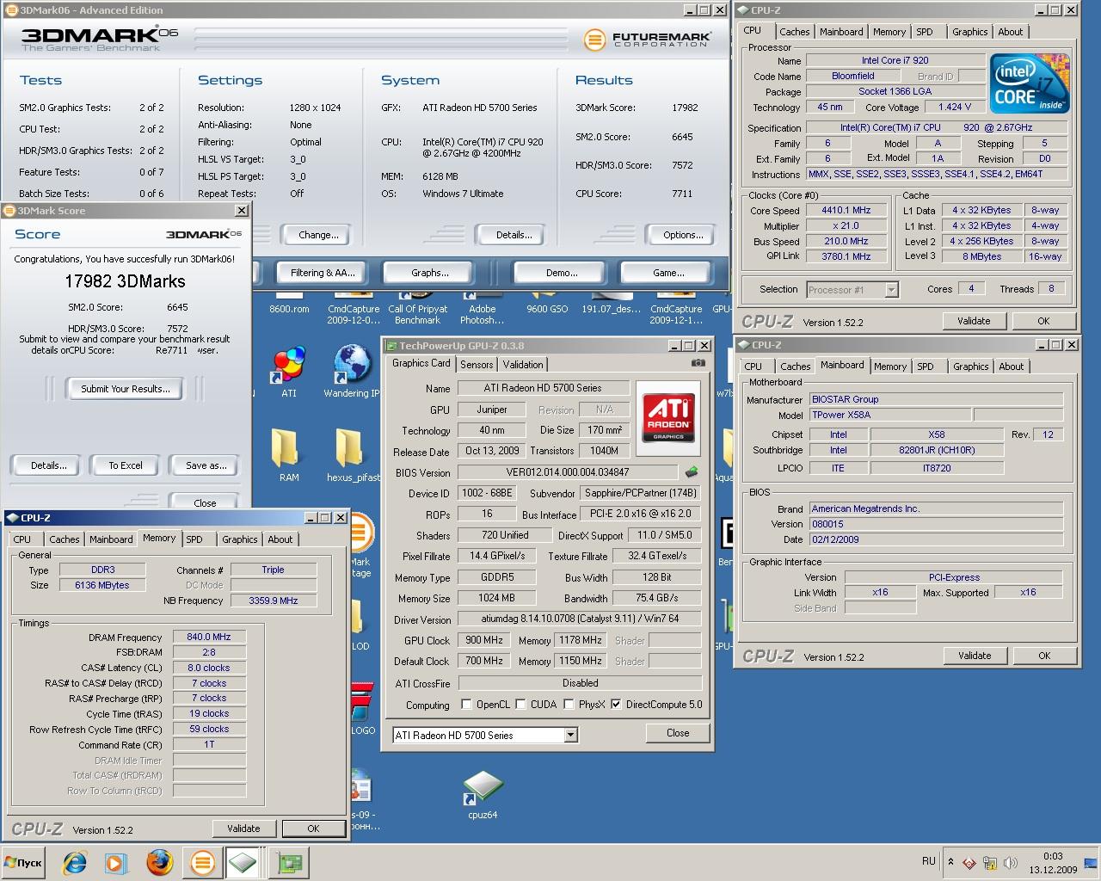Click the GPU-Z screenshot camera icon

698,363
